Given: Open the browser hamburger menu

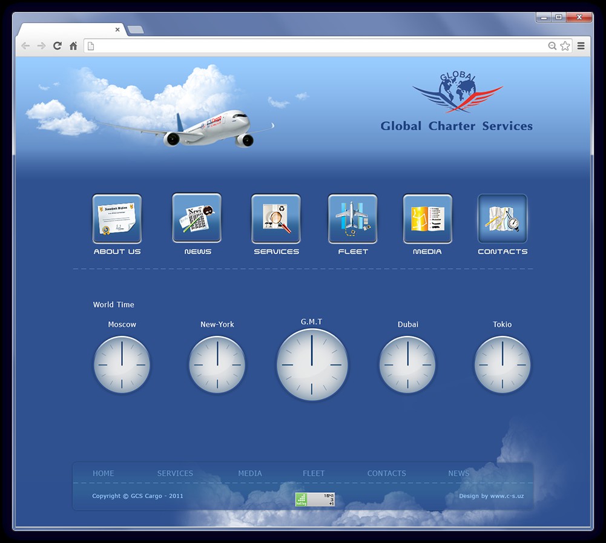Looking at the screenshot, I should [x=581, y=46].
